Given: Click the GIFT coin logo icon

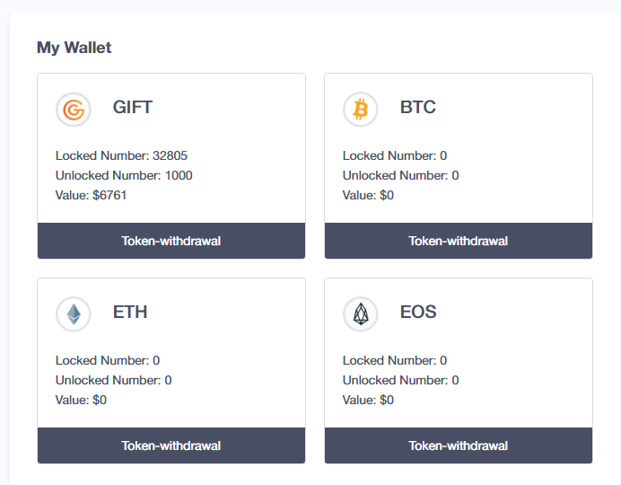Looking at the screenshot, I should [74, 110].
